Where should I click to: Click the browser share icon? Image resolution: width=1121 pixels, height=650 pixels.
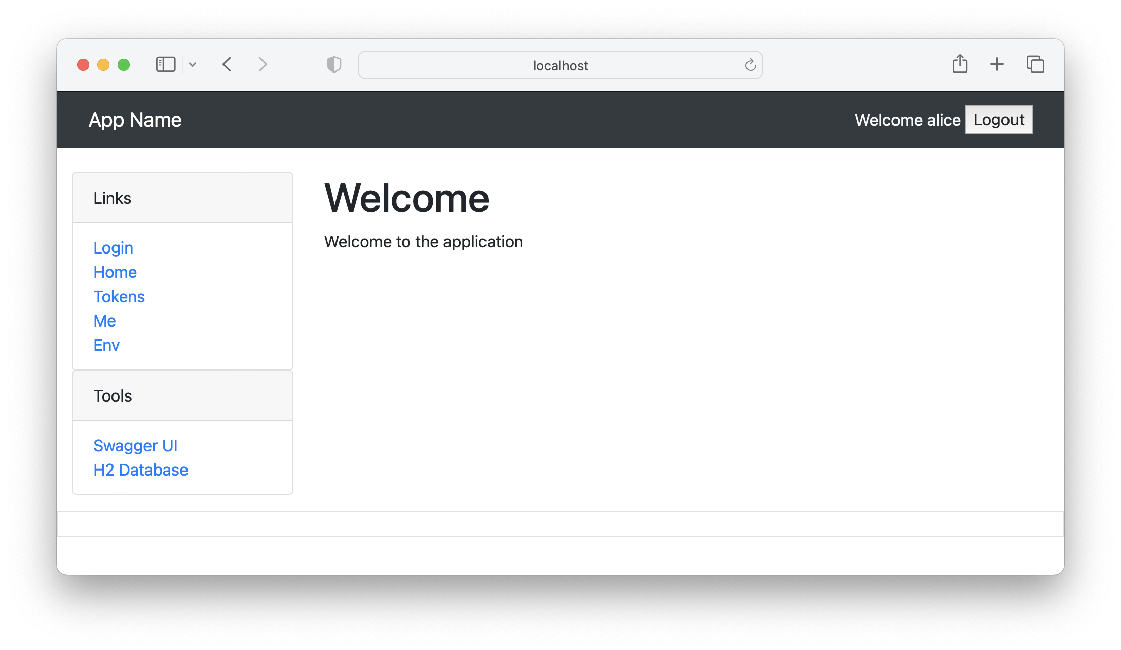point(960,65)
